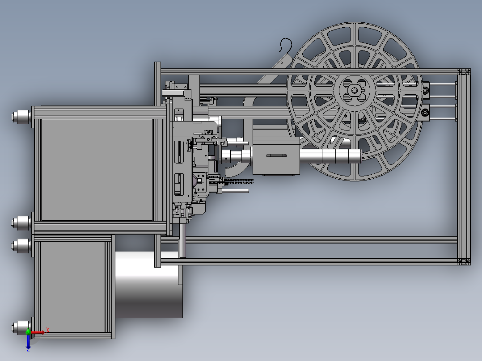The image size is (482, 361).
Task: Select the large square panel in the upper-left frame
Action: 97,170
